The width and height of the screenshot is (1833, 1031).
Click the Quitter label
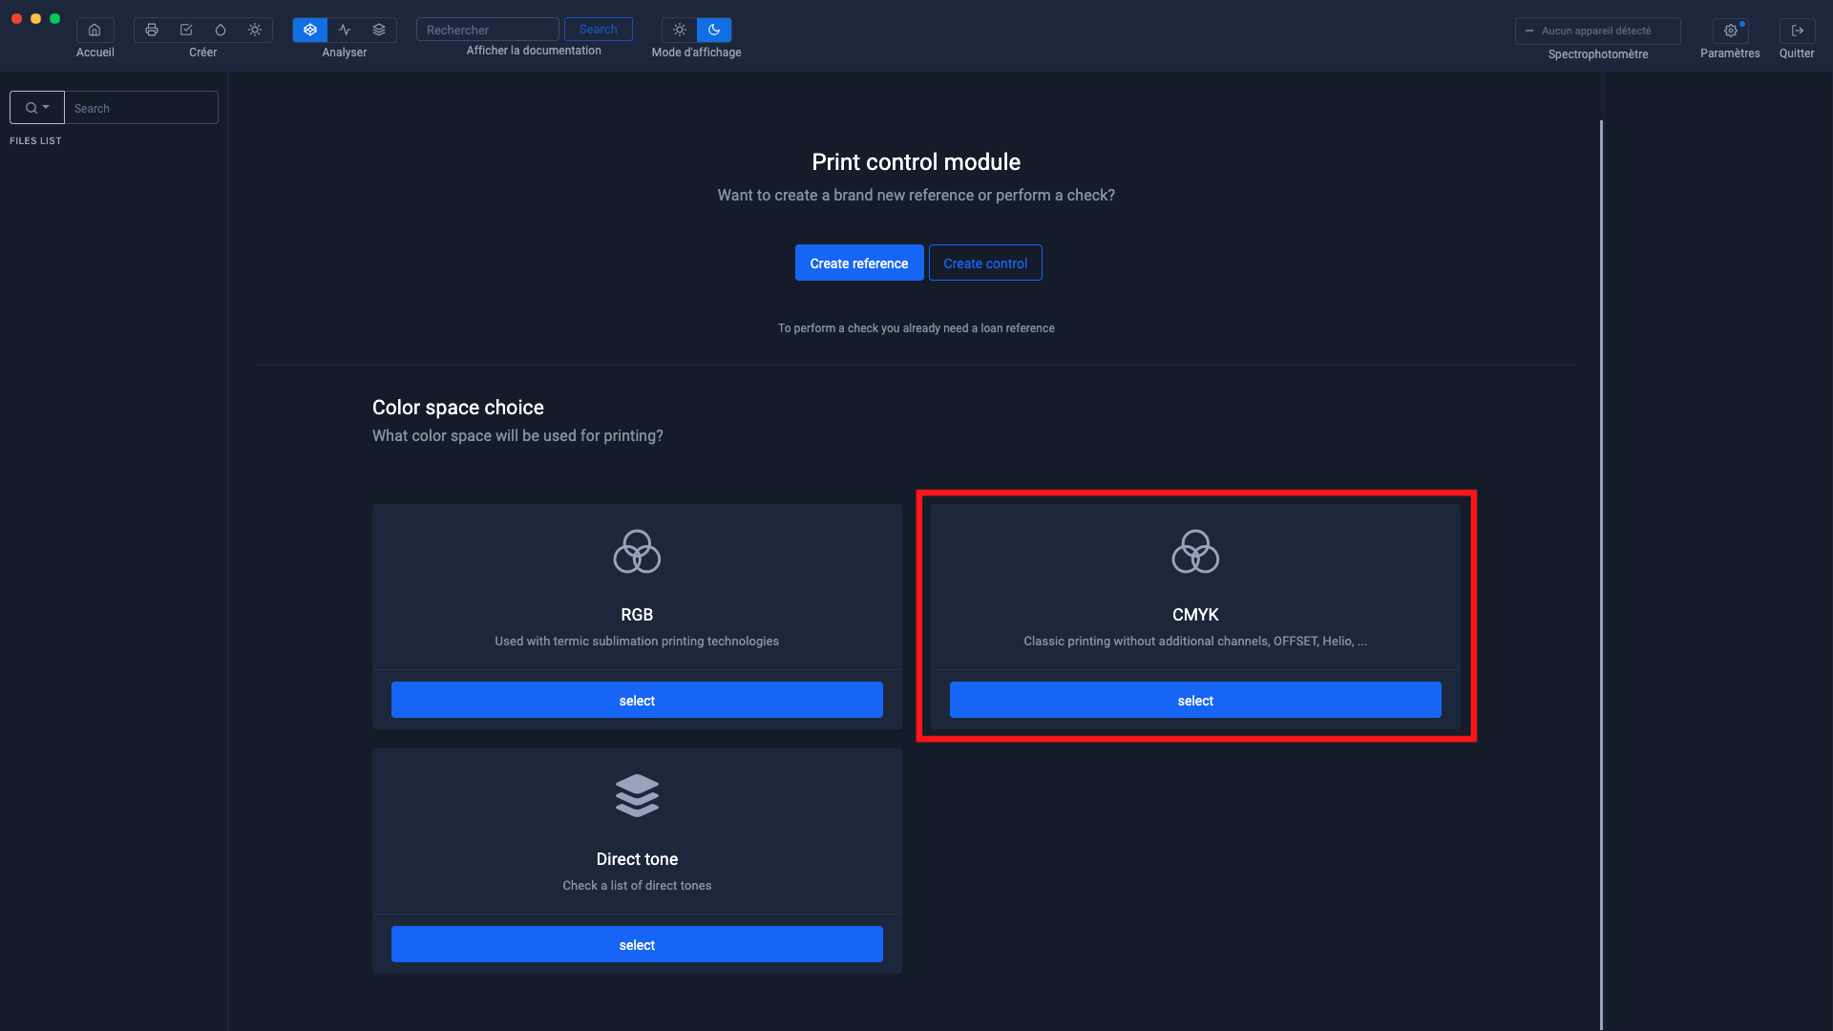coord(1797,53)
